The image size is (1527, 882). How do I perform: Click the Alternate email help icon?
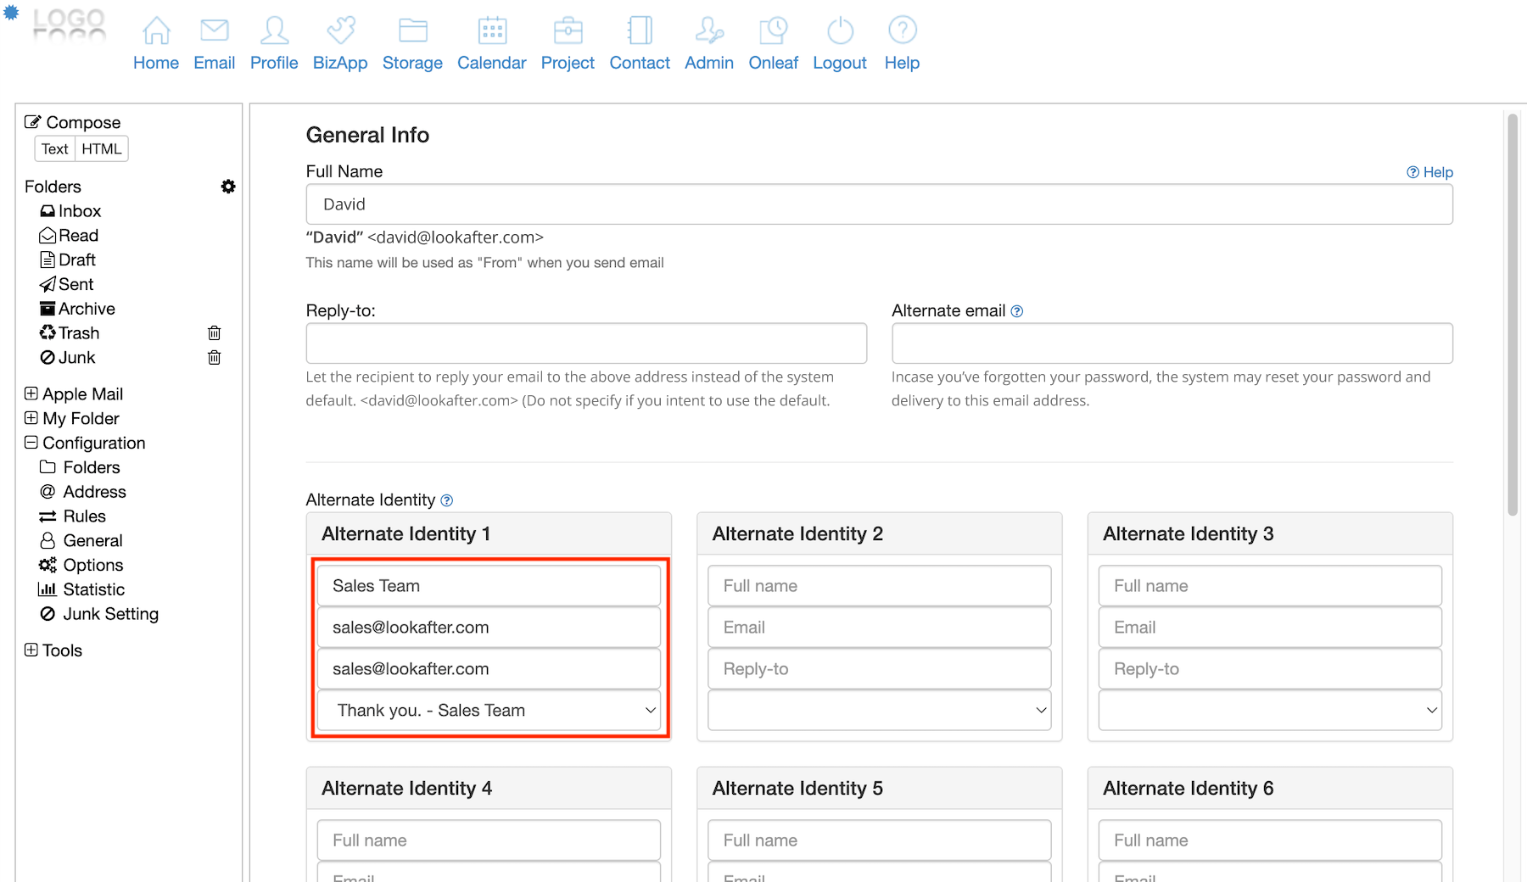1017,311
